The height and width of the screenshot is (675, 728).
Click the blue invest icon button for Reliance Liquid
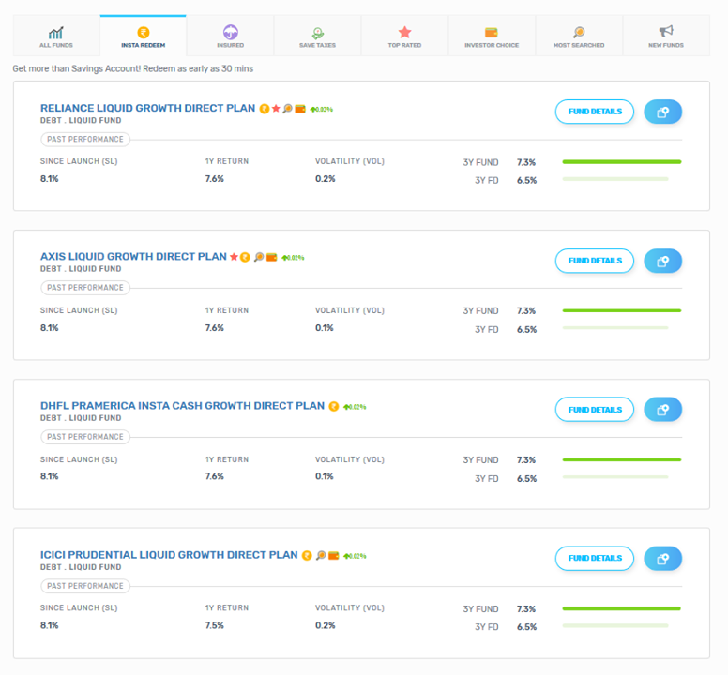(x=662, y=112)
